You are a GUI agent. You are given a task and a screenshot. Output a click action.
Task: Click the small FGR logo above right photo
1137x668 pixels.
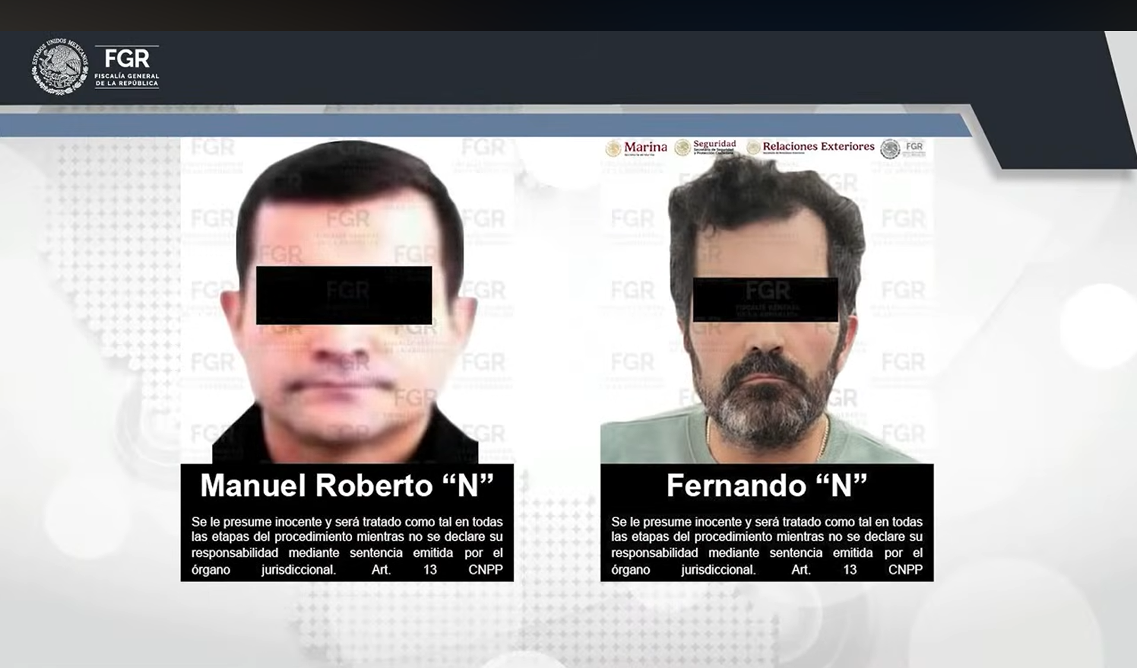[902, 148]
